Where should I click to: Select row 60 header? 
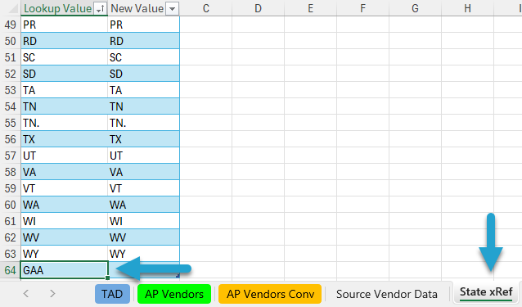(11, 205)
